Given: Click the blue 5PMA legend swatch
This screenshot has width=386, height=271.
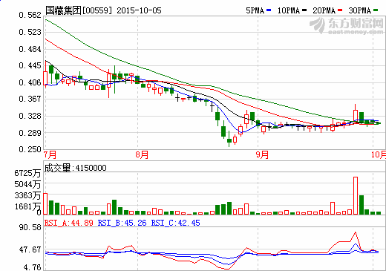Looking at the screenshot, I should pos(269,10).
